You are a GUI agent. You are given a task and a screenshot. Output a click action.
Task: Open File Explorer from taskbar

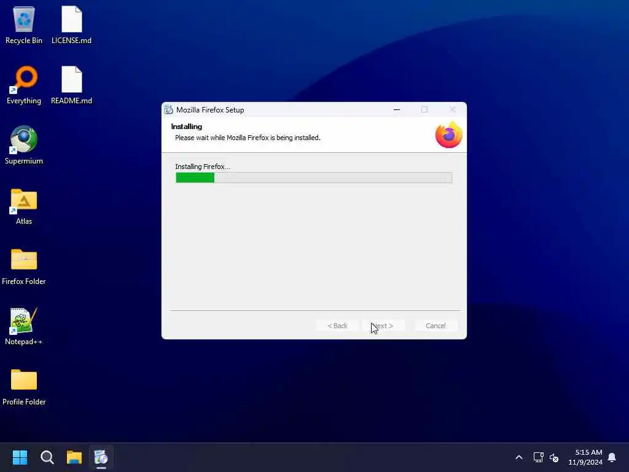(x=74, y=457)
